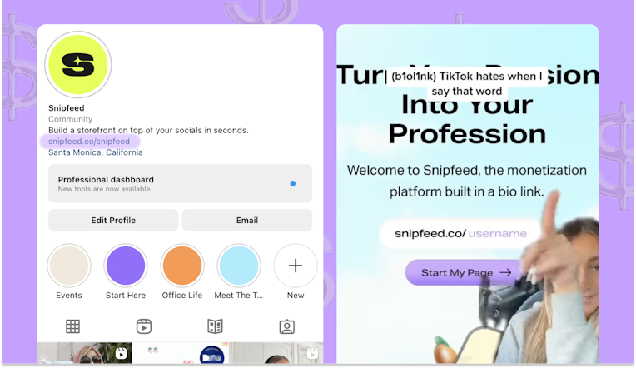Click 'Welcome to Snipfeed' description text

click(466, 181)
